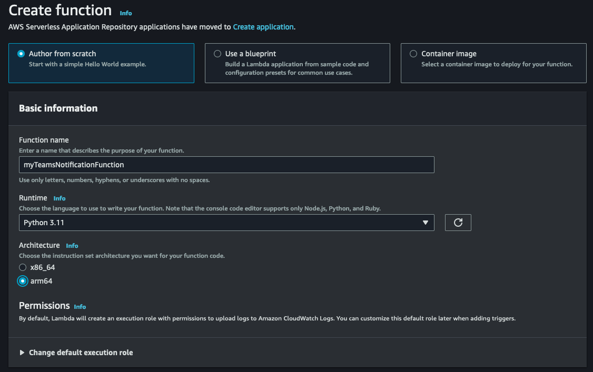Click the x86_64 label text
This screenshot has width=593, height=372.
(x=43, y=267)
